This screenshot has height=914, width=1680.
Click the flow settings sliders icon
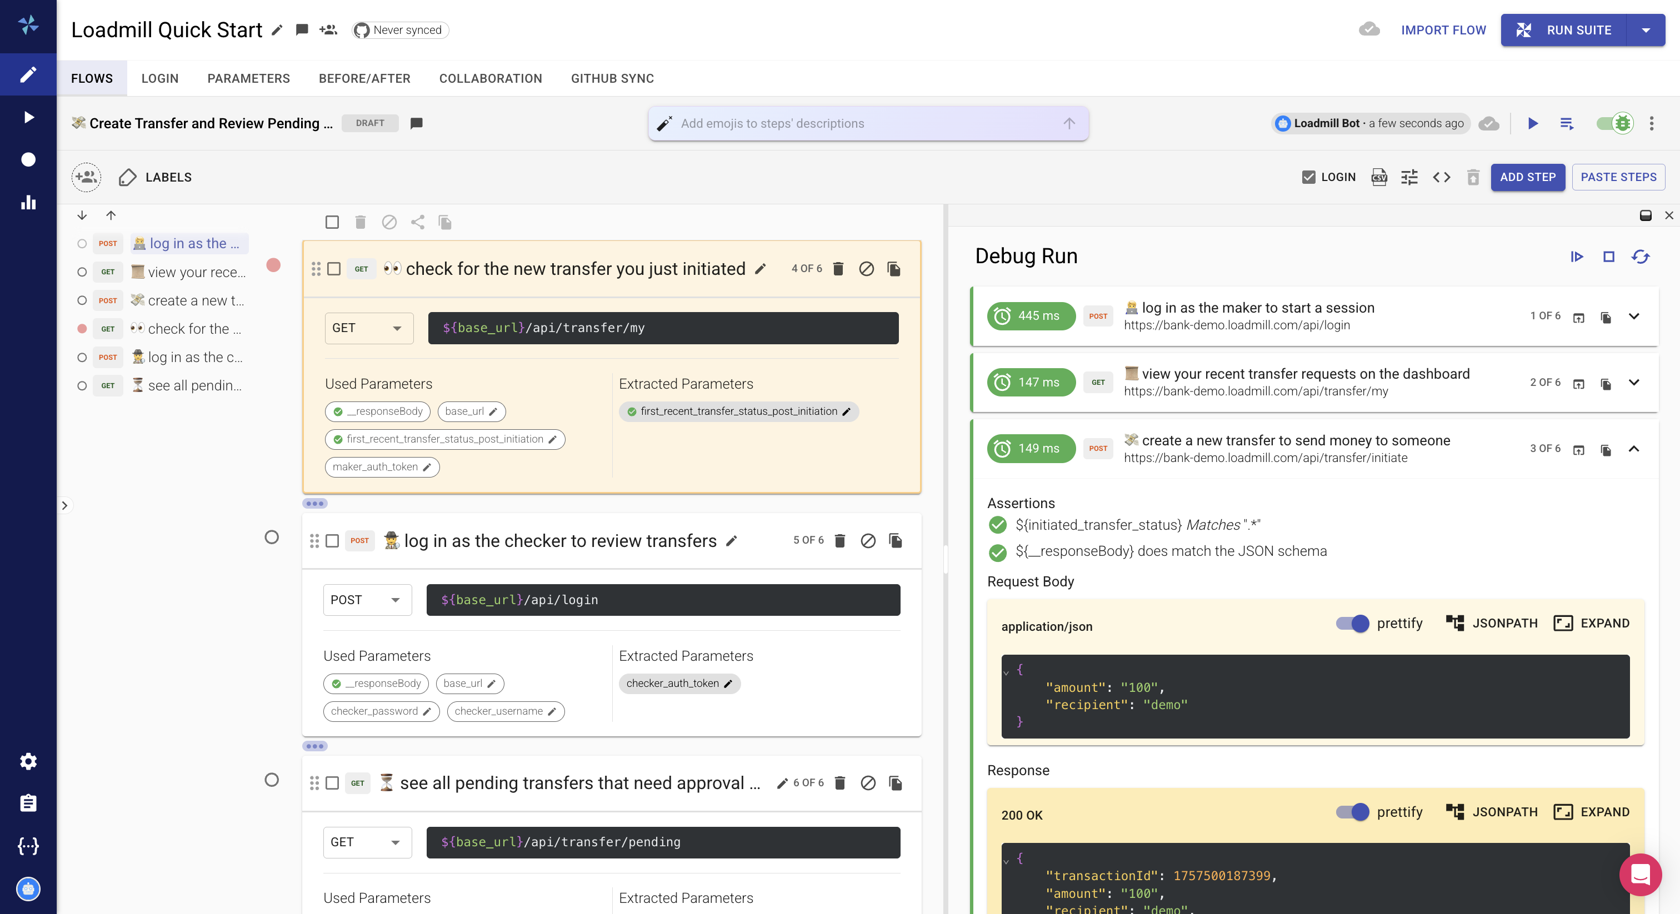[x=1409, y=177]
